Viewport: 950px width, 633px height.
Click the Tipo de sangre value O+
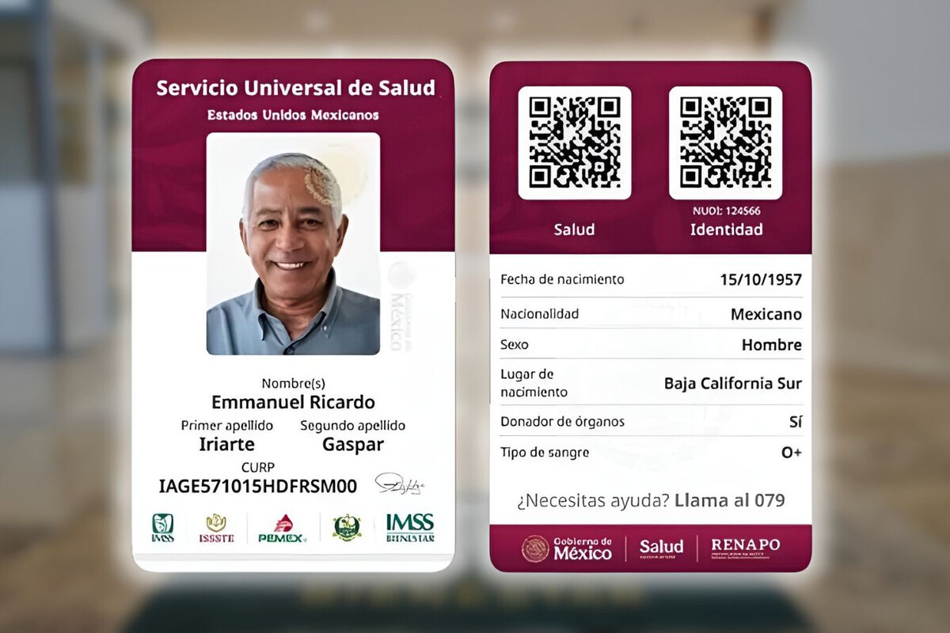coord(791,453)
